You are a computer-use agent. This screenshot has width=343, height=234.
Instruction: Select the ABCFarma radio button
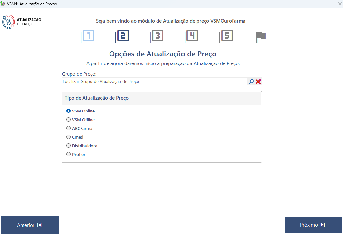click(x=68, y=128)
